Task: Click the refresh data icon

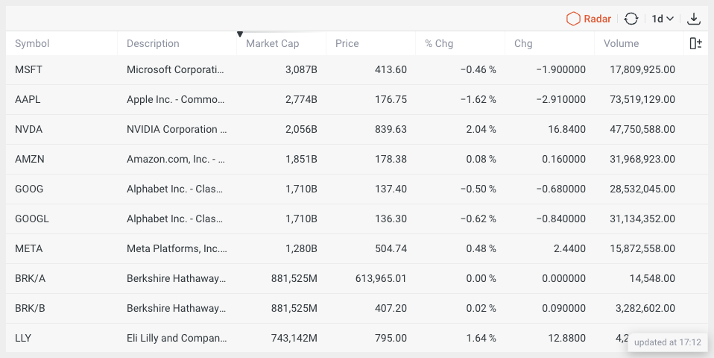Action: 631,19
